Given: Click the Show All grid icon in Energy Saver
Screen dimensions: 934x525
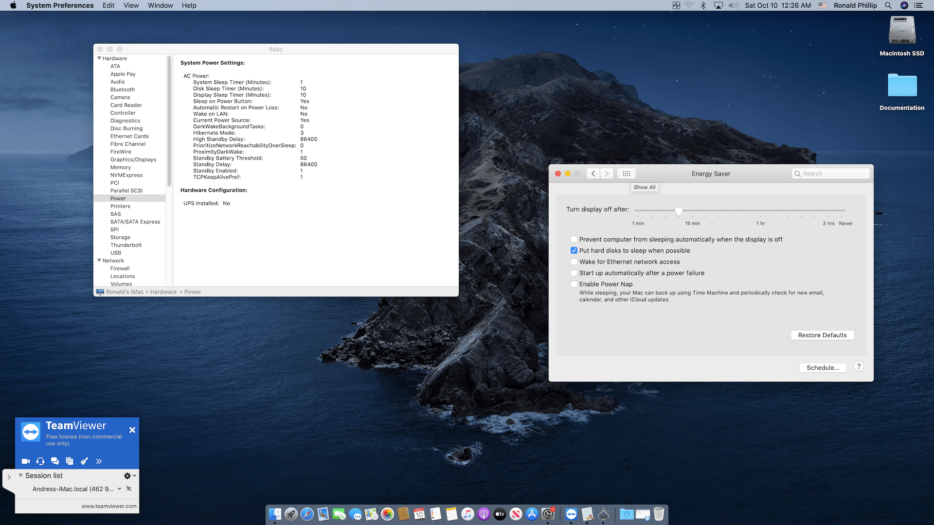Looking at the screenshot, I should pos(626,174).
